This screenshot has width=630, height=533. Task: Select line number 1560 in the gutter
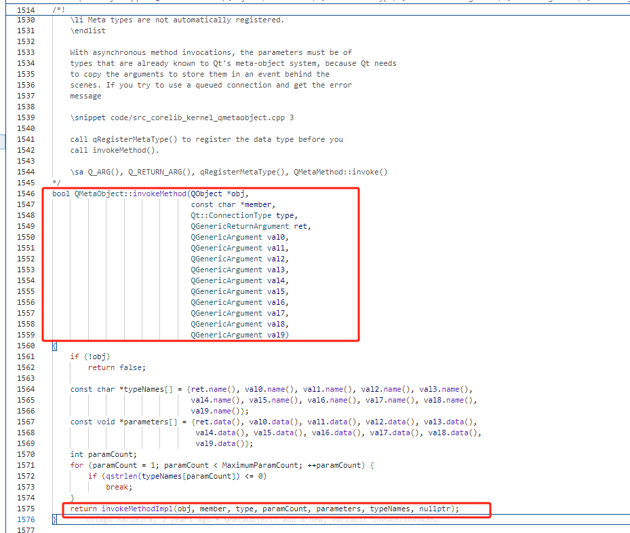coord(26,346)
